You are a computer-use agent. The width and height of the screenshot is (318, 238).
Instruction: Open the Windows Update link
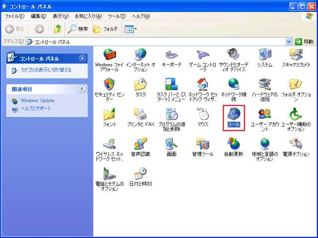tap(38, 101)
